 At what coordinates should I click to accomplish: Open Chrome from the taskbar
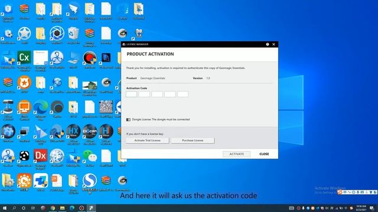[x=53, y=208]
